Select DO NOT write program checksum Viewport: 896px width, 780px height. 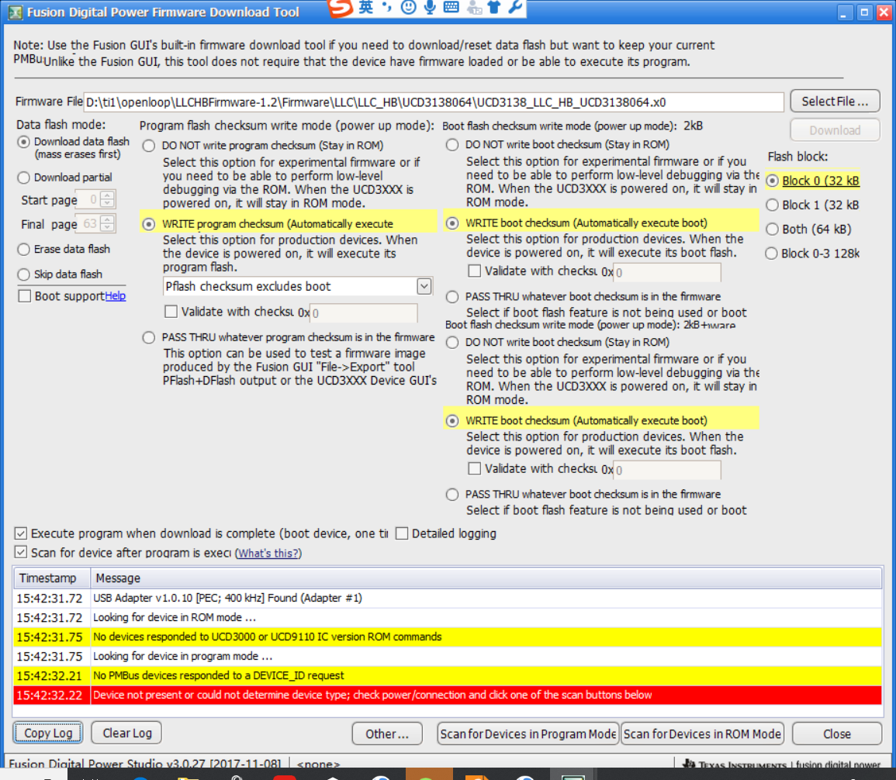pos(149,146)
